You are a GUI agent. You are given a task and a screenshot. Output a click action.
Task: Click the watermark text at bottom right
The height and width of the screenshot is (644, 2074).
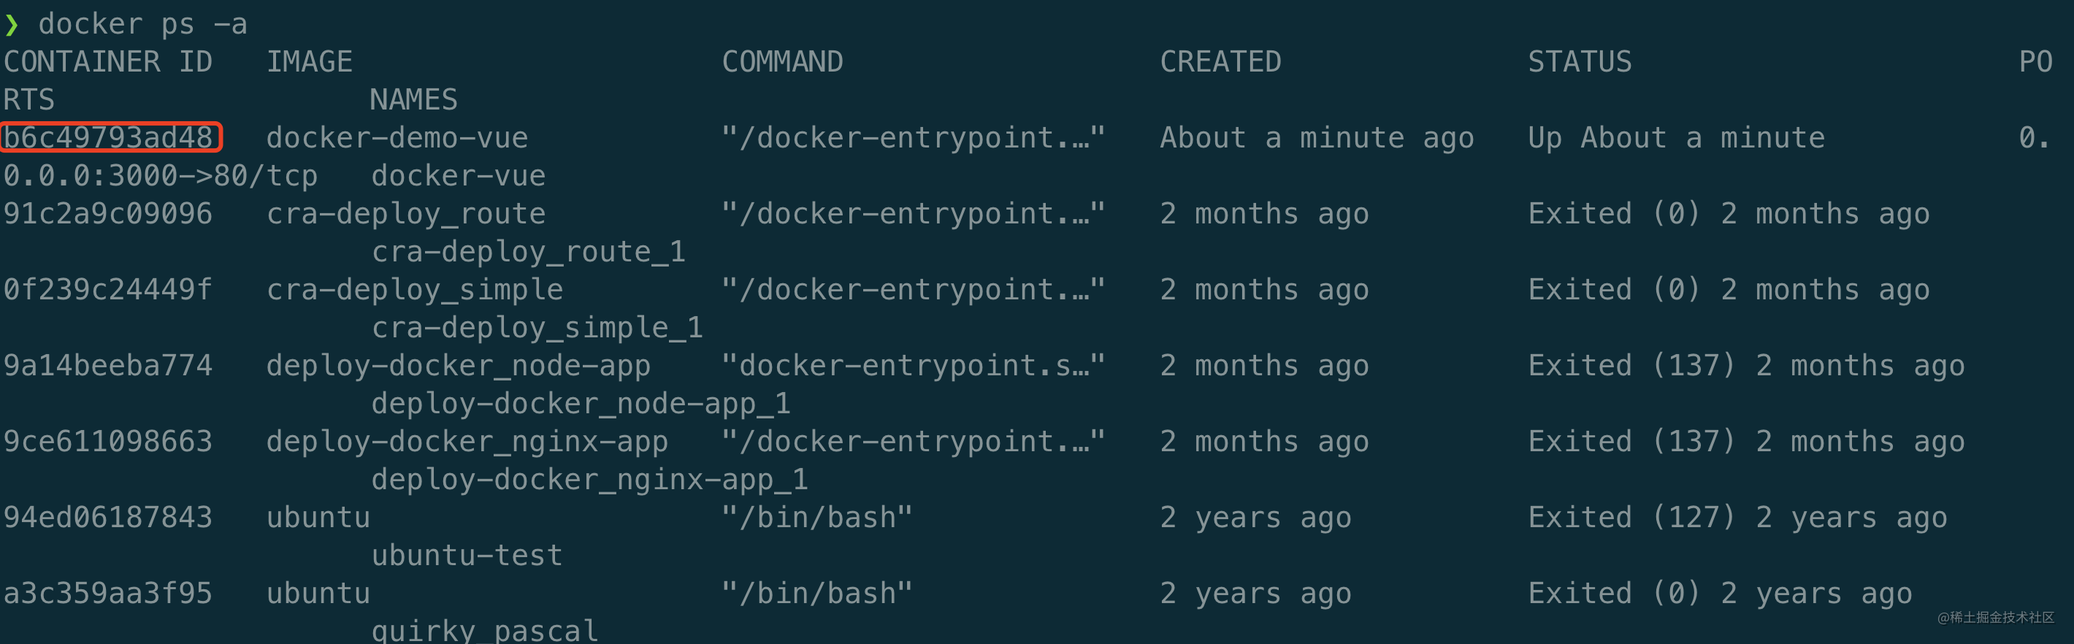[x=1995, y=618]
